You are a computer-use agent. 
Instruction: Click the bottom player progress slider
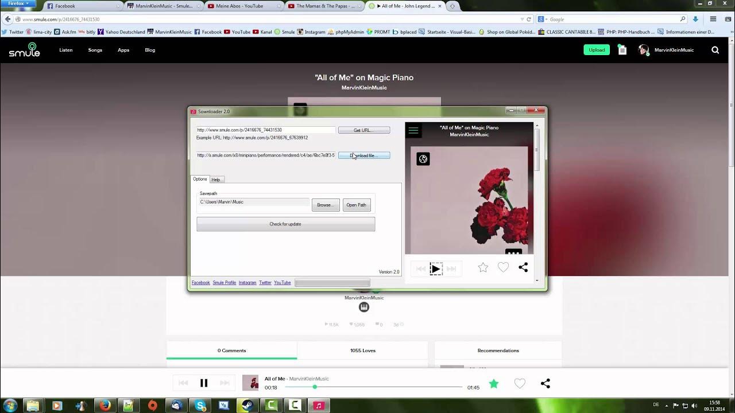(x=373, y=387)
